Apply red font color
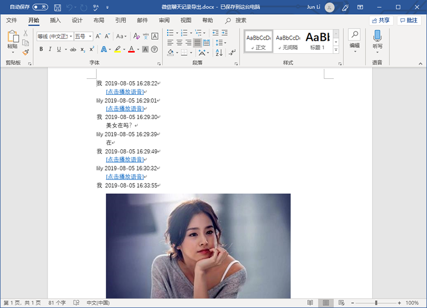Image resolution: width=427 pixels, height=308 pixels. click(131, 50)
